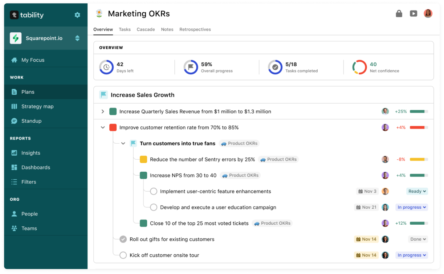
Task: Uncheck Roll out gifts for existing customers
Action: 123,239
